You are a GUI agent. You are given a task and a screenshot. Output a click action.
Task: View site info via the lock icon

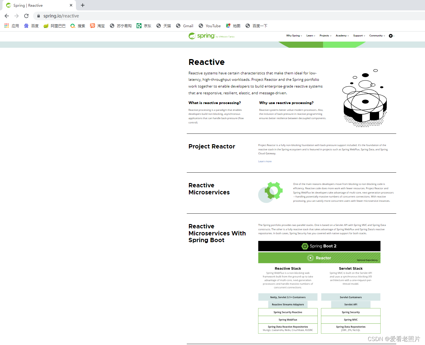click(x=39, y=16)
